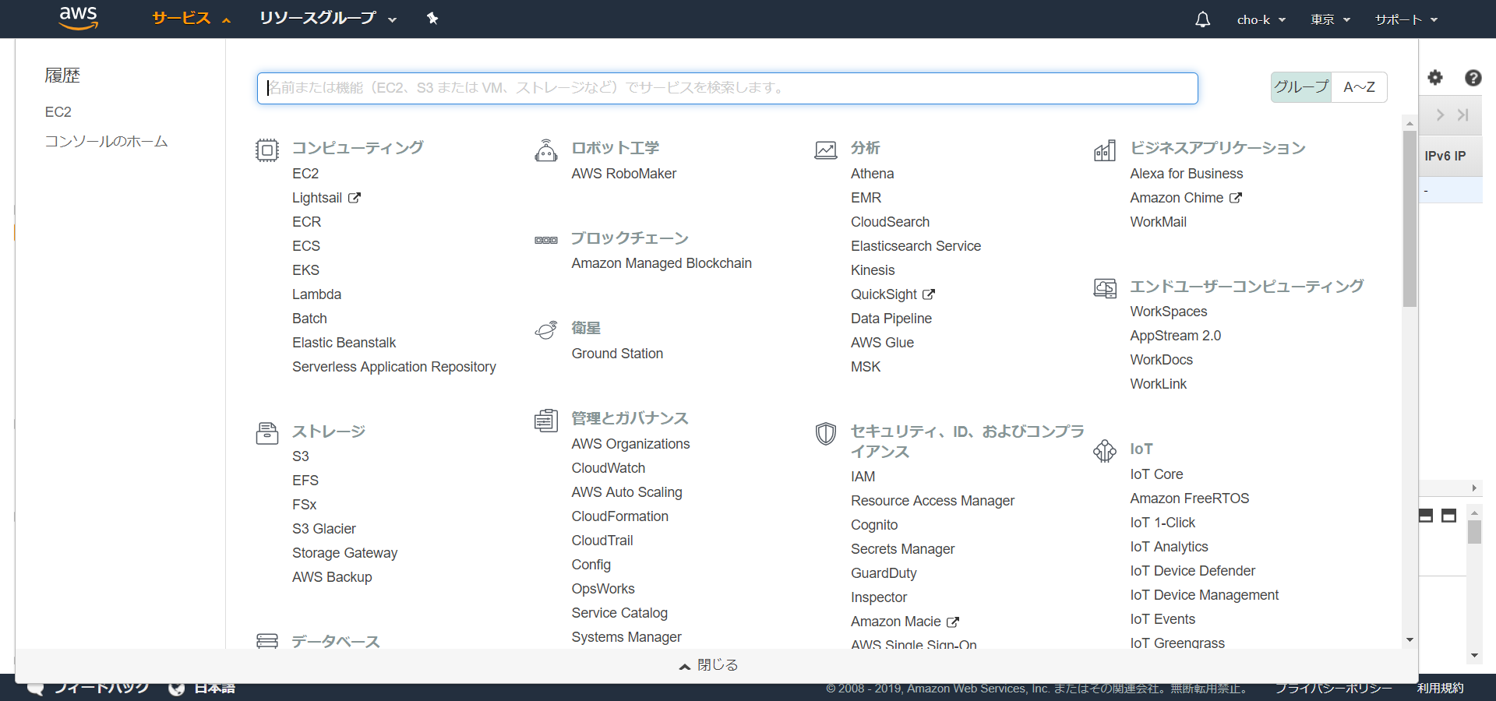The height and width of the screenshot is (701, 1496).
Task: Open the notifications bell icon
Action: tap(1202, 19)
